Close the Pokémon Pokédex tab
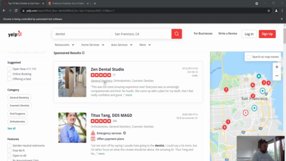This screenshot has height=161, width=286. 88,3
